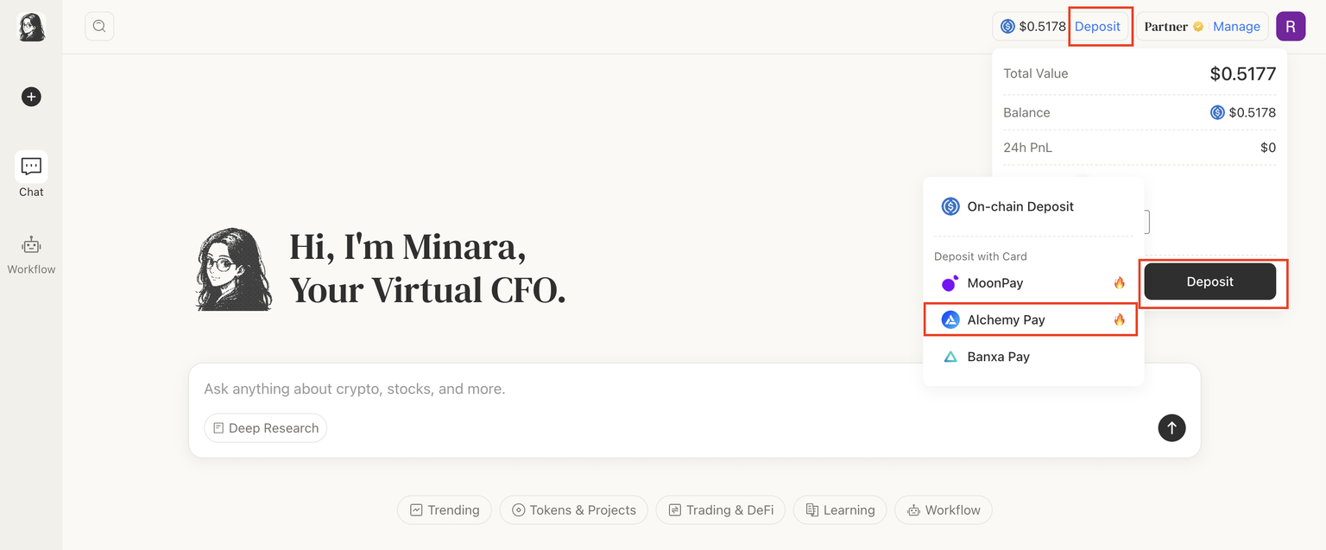Viewport: 1326px width, 550px height.
Task: Click the USDC balance coin icon in header
Action: 1007,26
